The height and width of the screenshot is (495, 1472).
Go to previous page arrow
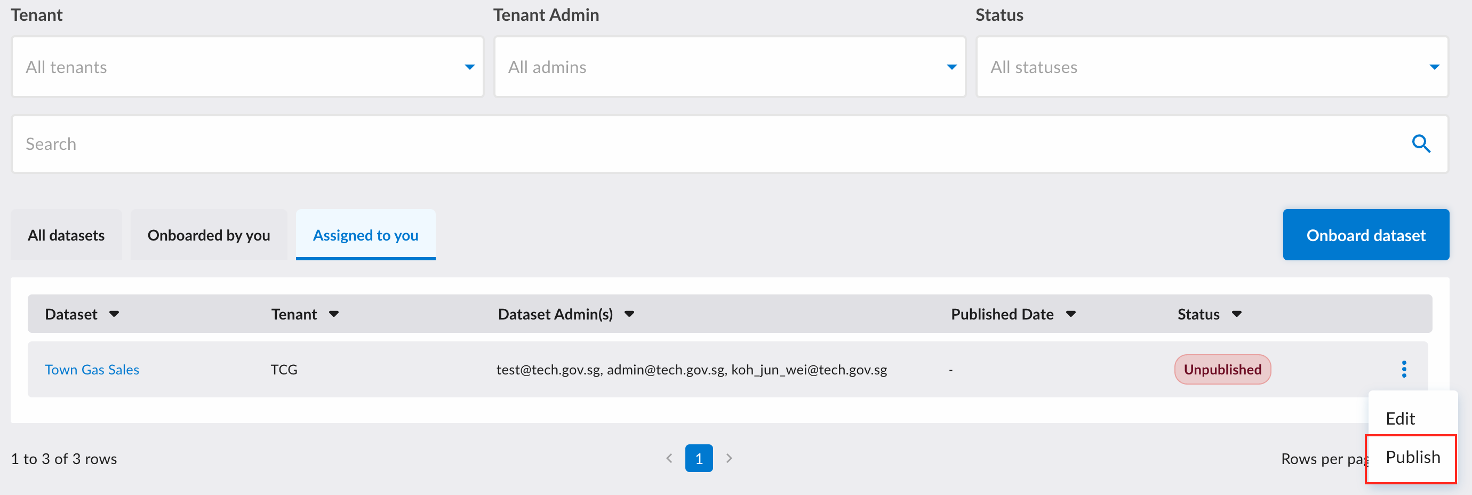pyautogui.click(x=669, y=458)
